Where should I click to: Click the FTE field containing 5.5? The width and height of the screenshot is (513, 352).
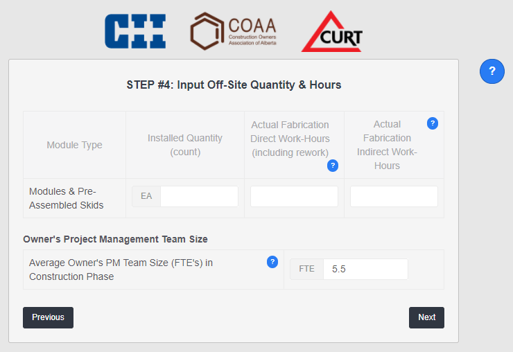click(365, 269)
